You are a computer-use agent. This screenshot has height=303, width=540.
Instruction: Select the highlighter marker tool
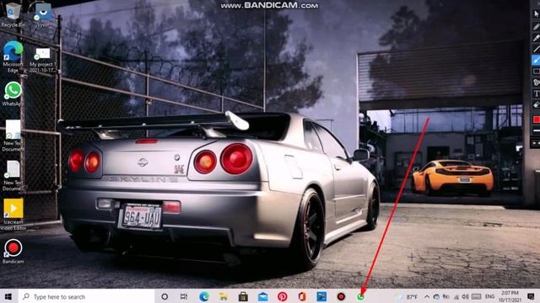[536, 38]
